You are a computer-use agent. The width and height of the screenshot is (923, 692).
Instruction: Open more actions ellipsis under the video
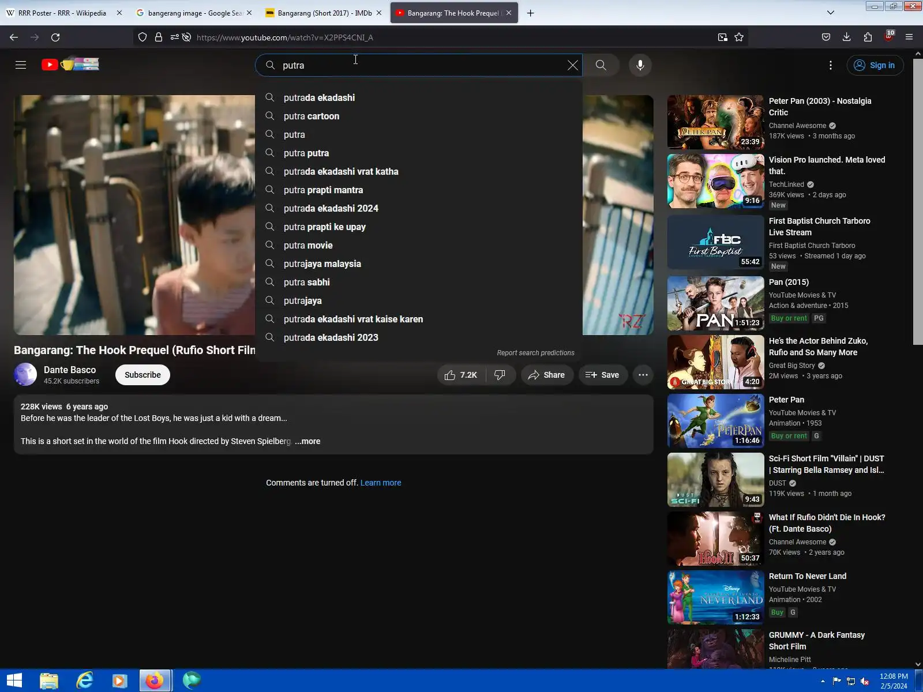(643, 375)
